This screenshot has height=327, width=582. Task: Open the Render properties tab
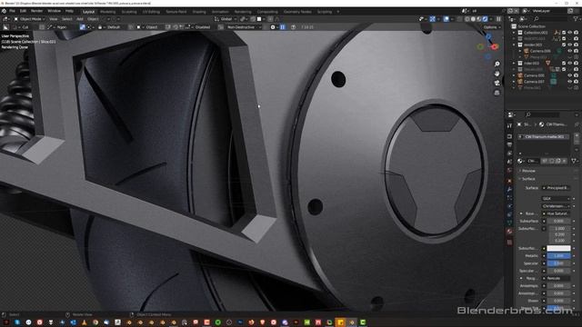[509, 136]
